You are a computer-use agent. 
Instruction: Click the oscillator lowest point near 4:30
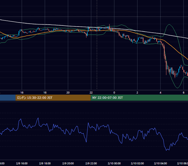pyautogui.click(x=166, y=151)
